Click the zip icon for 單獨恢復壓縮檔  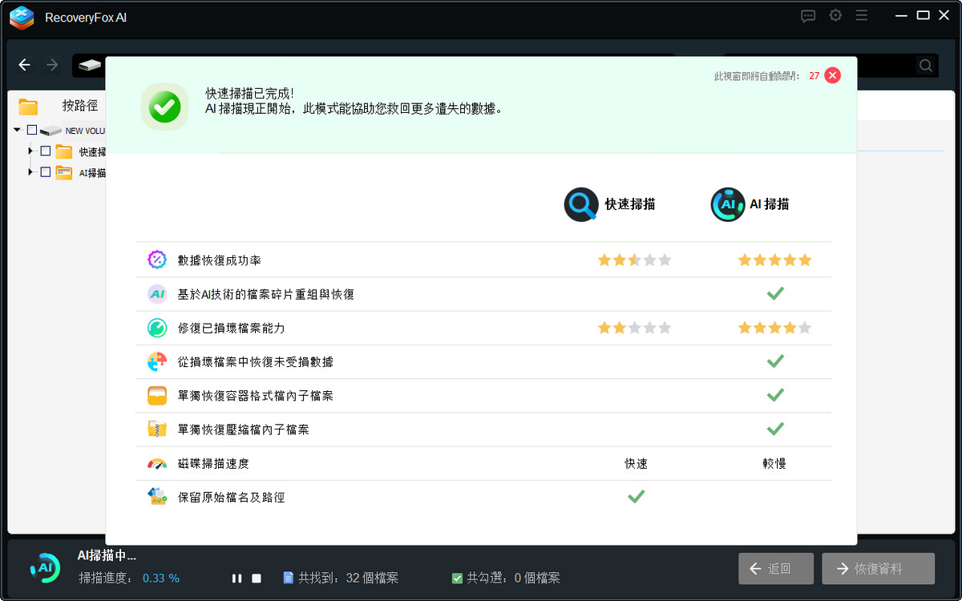157,430
